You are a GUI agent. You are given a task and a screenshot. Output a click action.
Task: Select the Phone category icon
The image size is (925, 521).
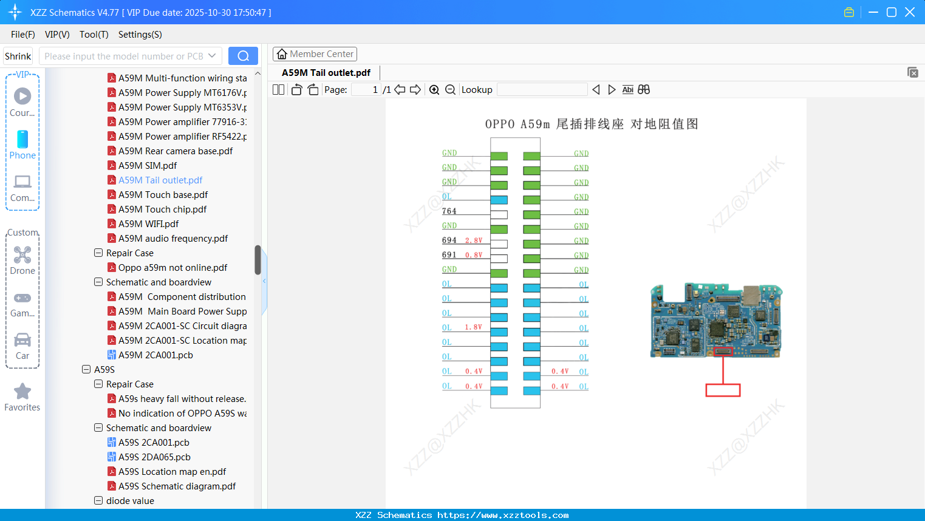pos(22,145)
